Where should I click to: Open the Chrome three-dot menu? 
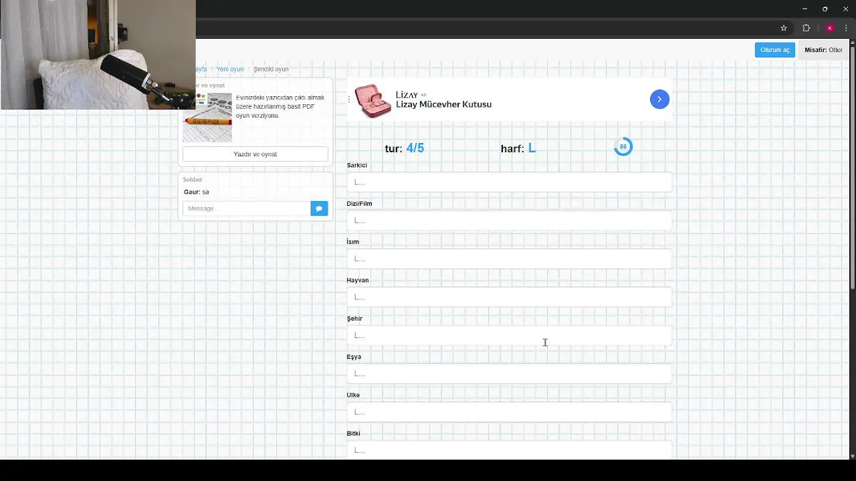point(847,28)
